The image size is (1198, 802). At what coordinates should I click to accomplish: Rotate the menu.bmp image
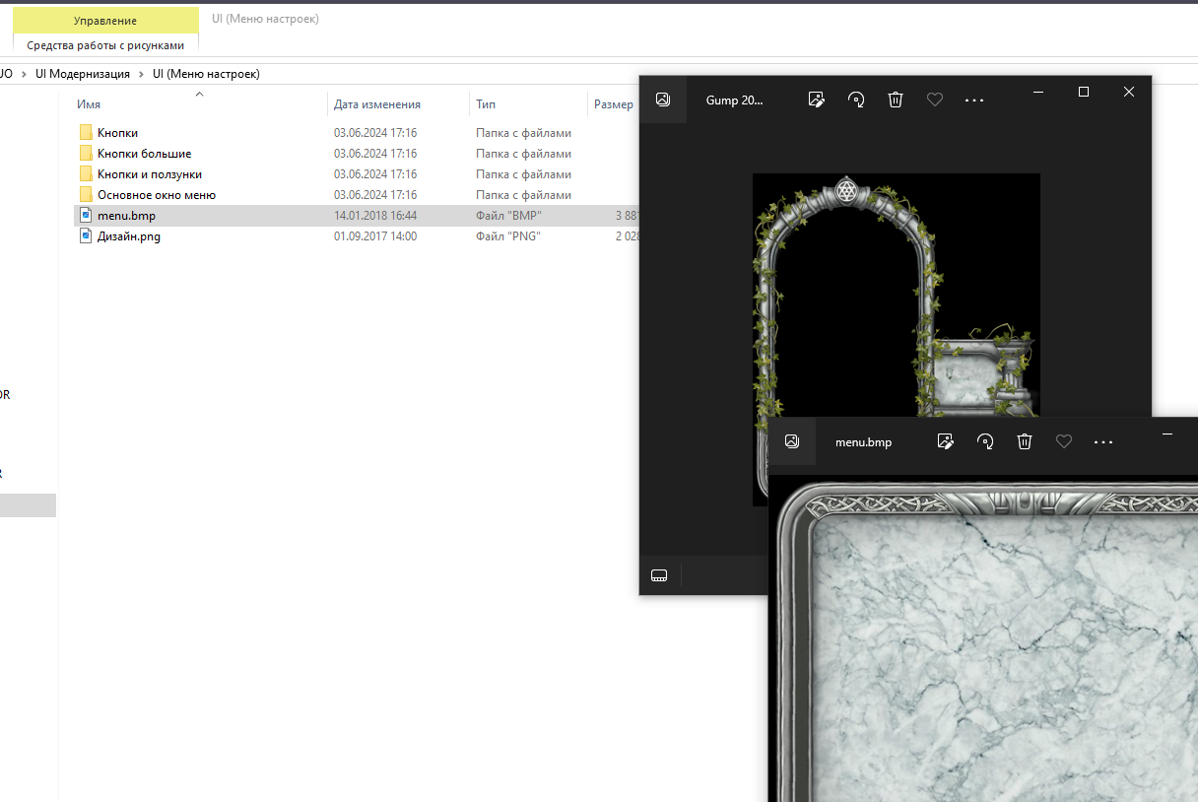(985, 441)
